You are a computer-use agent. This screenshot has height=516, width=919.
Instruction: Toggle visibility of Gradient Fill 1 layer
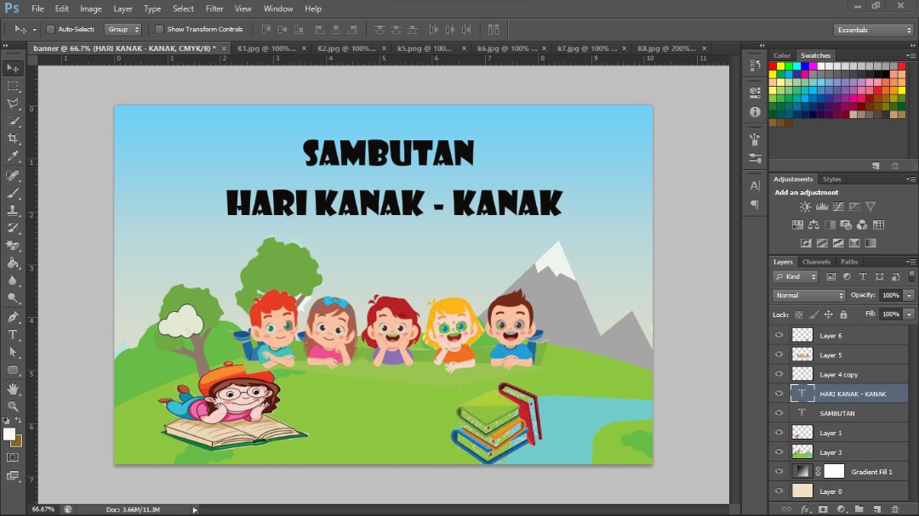[778, 472]
